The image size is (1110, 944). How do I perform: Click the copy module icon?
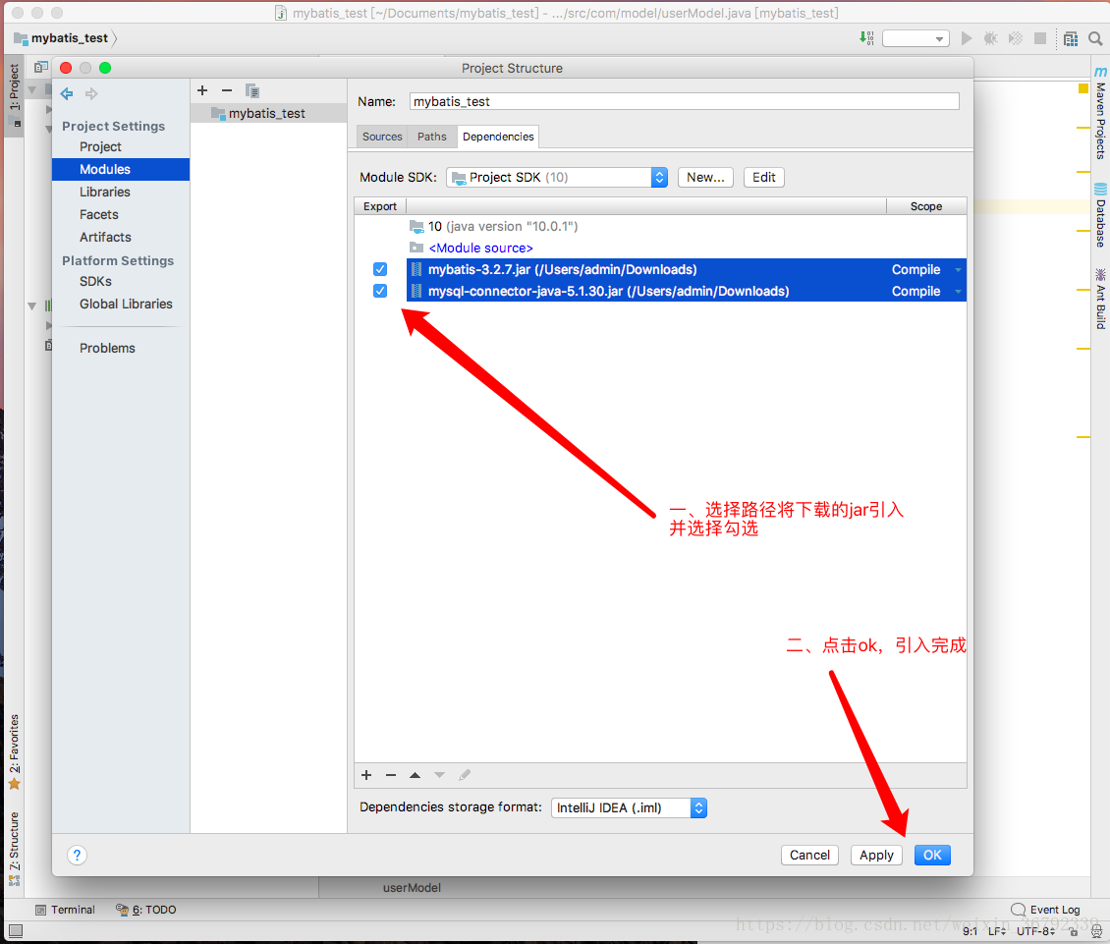(x=252, y=90)
